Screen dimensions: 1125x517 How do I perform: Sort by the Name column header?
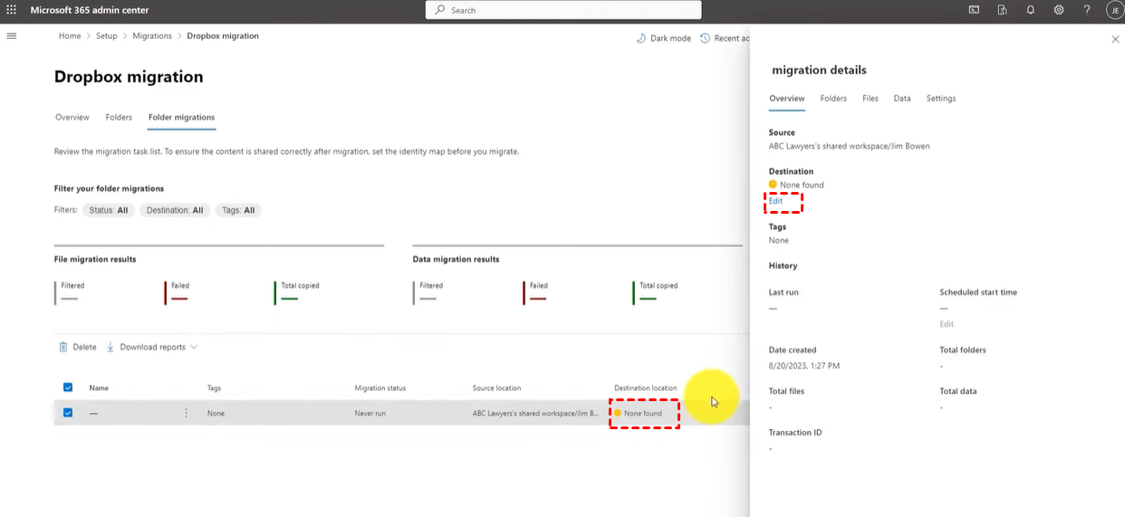pos(99,388)
